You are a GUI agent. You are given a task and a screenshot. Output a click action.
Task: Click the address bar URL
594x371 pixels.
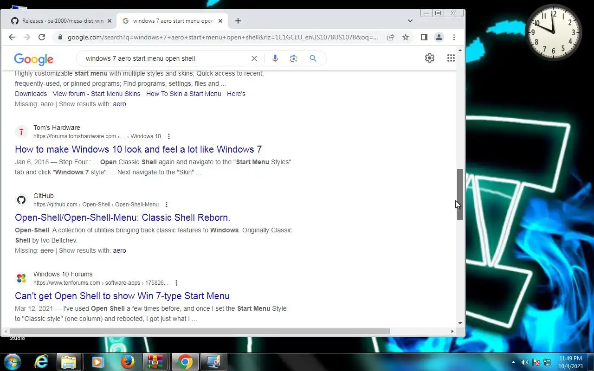point(223,37)
